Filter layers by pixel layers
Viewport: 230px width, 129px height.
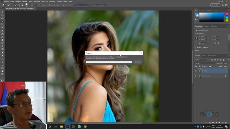tap(212, 60)
